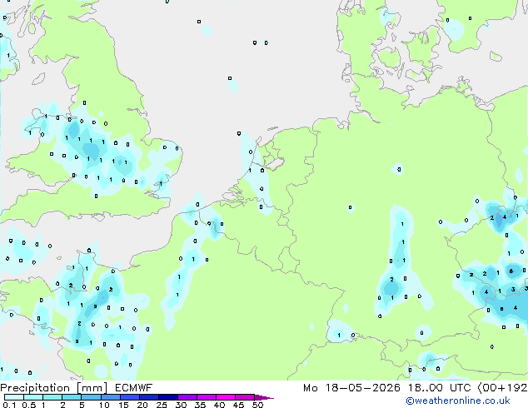Click the 0.5–1 mm legend color swatch
Image resolution: width=528 pixels, height=408 pixels.
pos(33,397)
